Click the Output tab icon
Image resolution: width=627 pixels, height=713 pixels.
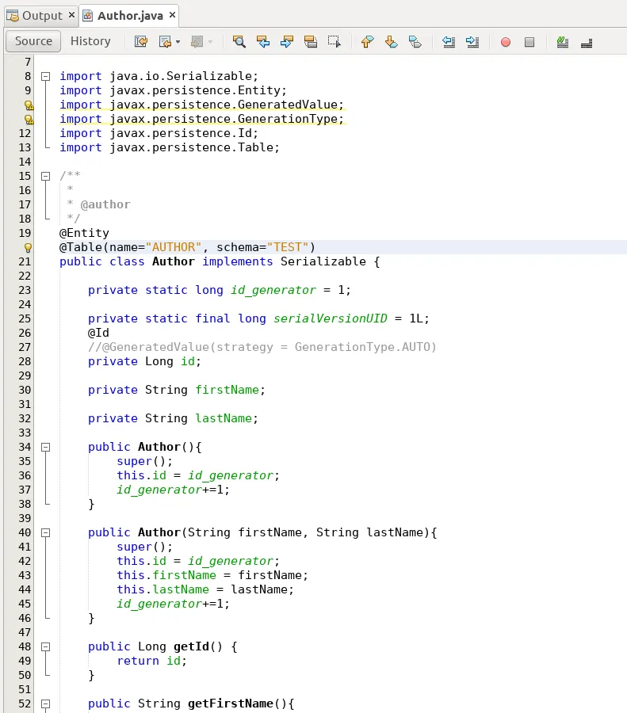coord(12,16)
